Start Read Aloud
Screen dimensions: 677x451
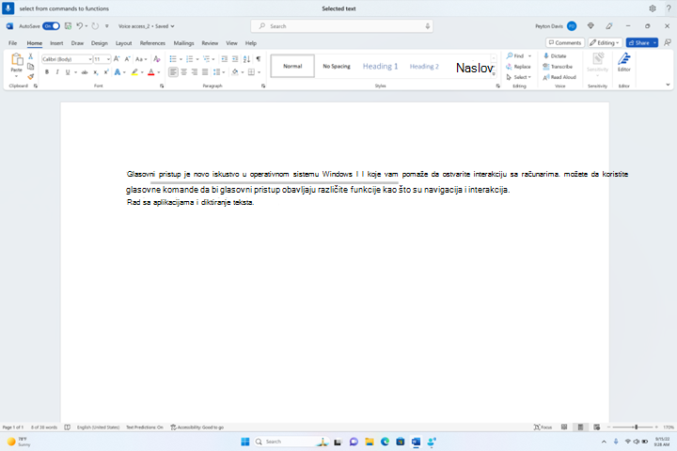[x=559, y=77]
